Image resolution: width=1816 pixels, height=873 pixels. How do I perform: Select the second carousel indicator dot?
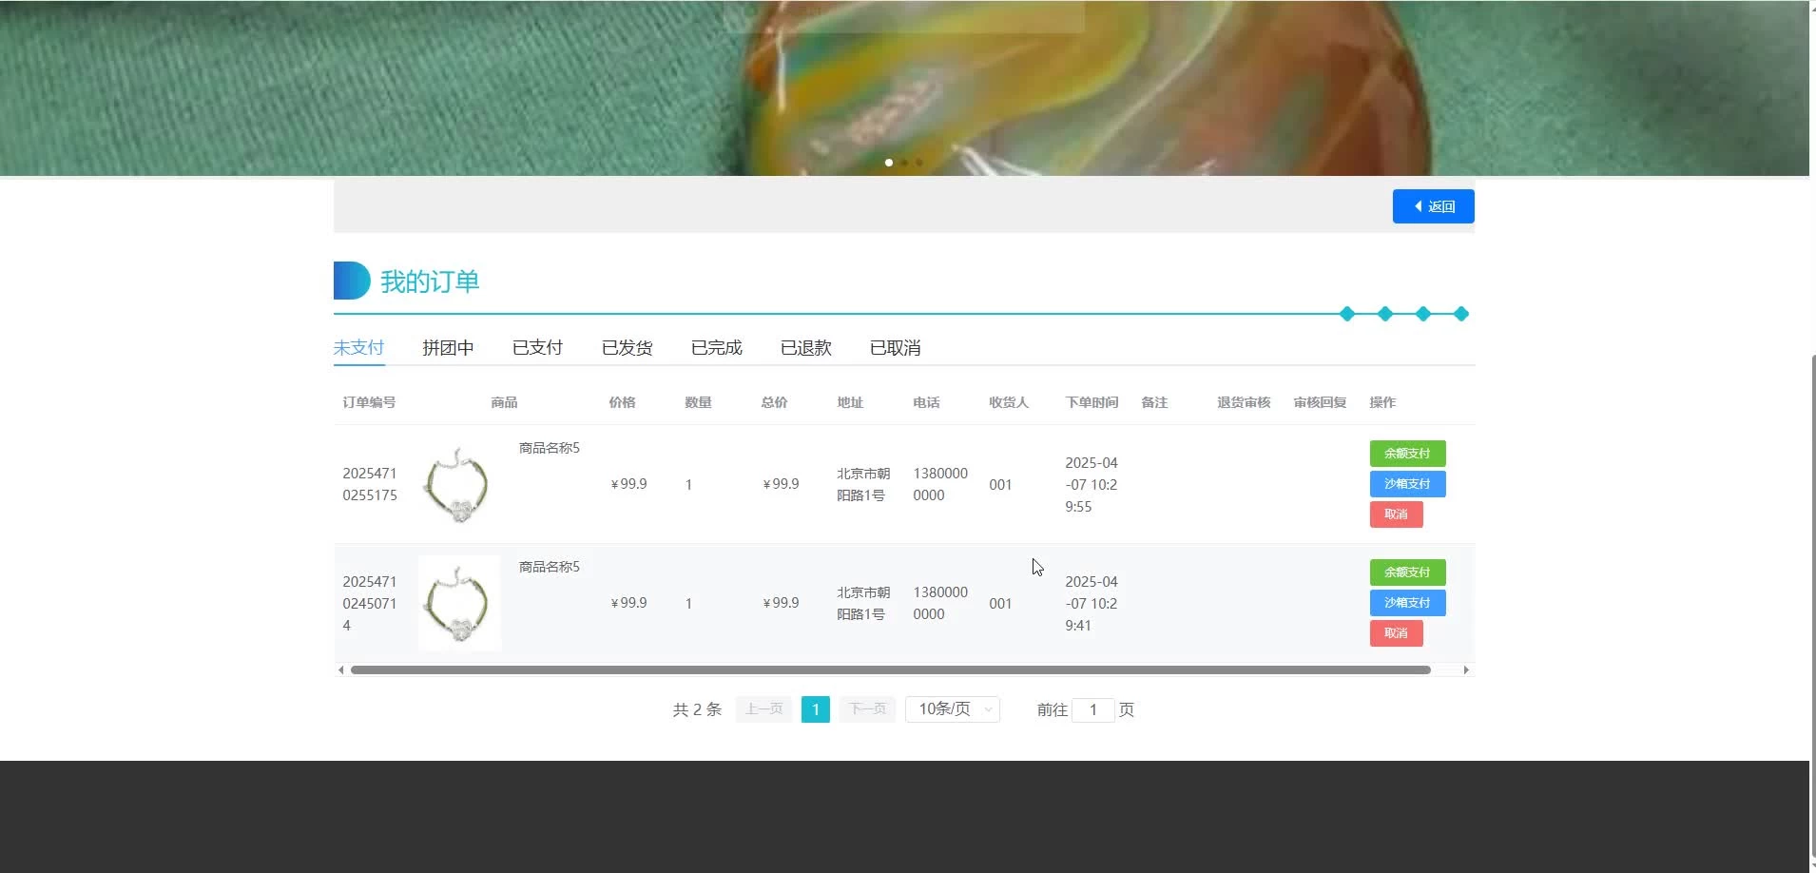point(904,163)
